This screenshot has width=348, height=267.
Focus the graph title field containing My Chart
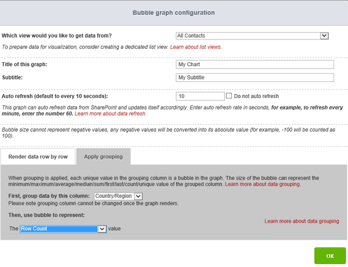pyautogui.click(x=255, y=65)
